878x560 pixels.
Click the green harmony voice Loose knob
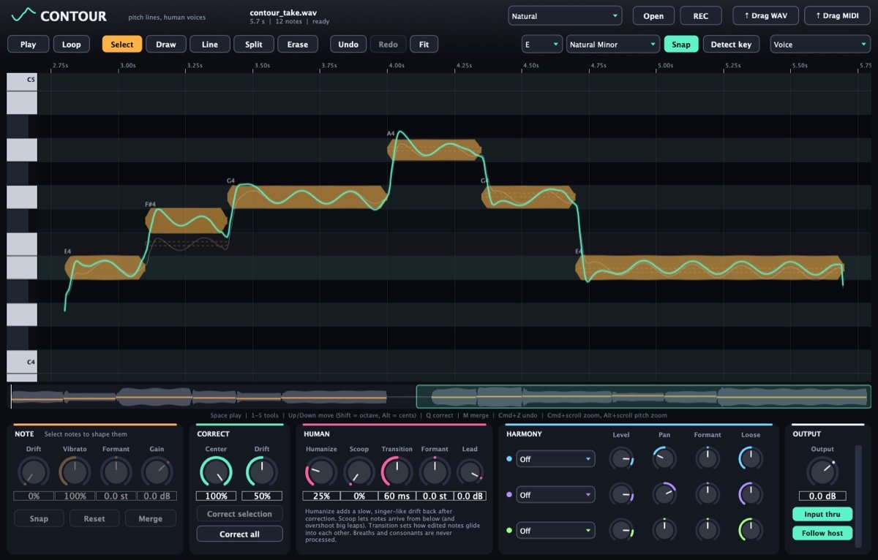point(751,530)
